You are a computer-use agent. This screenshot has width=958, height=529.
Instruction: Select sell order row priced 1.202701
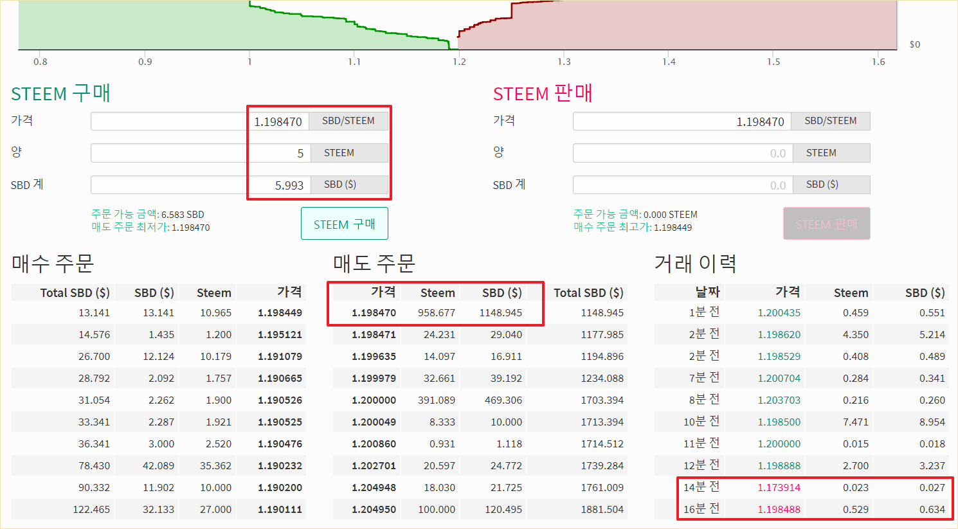click(x=480, y=466)
